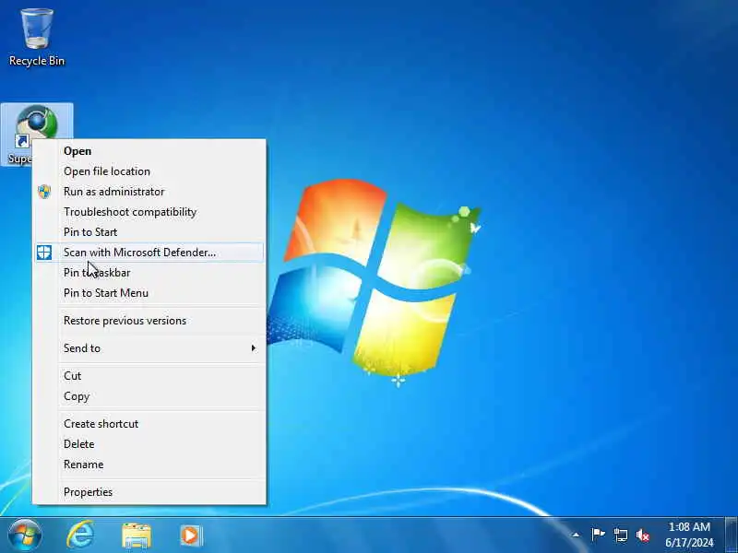Image resolution: width=738 pixels, height=553 pixels.
Task: Click the Show desktop strip
Action: pyautogui.click(x=732, y=535)
